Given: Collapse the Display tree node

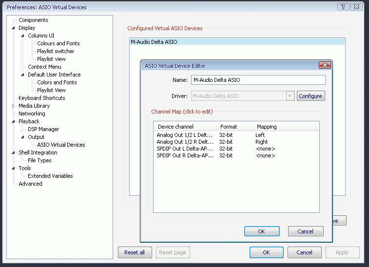Looking at the screenshot, I should (x=14, y=28).
